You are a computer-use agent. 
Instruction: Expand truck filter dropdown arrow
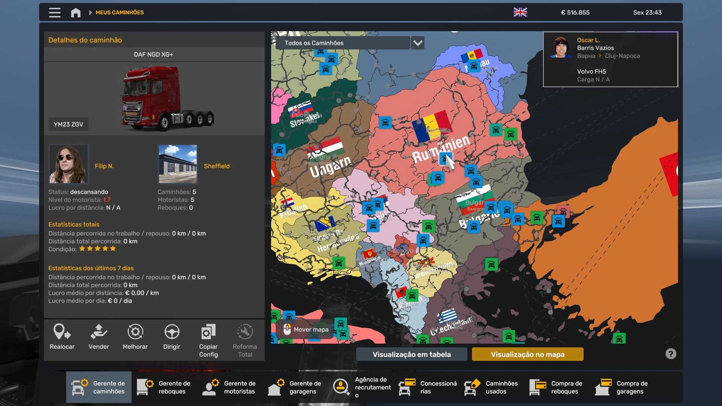pos(418,43)
